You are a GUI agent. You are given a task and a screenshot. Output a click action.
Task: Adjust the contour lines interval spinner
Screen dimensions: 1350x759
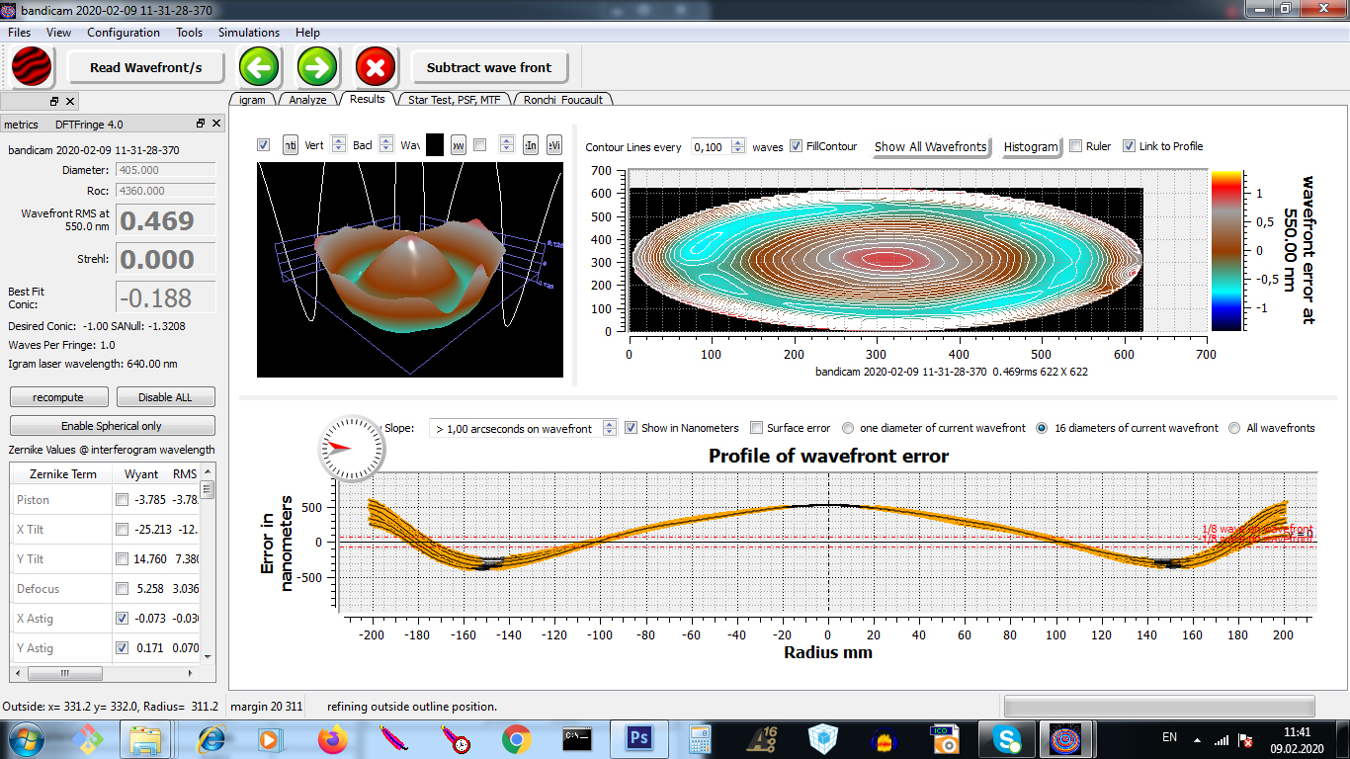pos(739,146)
